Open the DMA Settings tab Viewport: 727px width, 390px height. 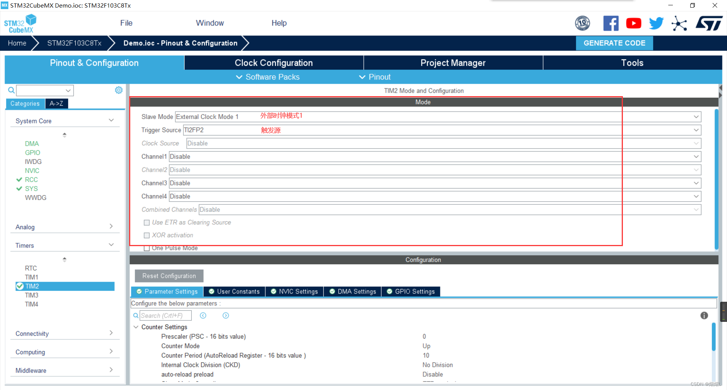pos(353,292)
